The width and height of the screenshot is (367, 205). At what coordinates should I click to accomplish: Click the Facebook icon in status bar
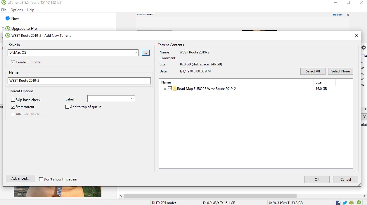pyautogui.click(x=338, y=203)
